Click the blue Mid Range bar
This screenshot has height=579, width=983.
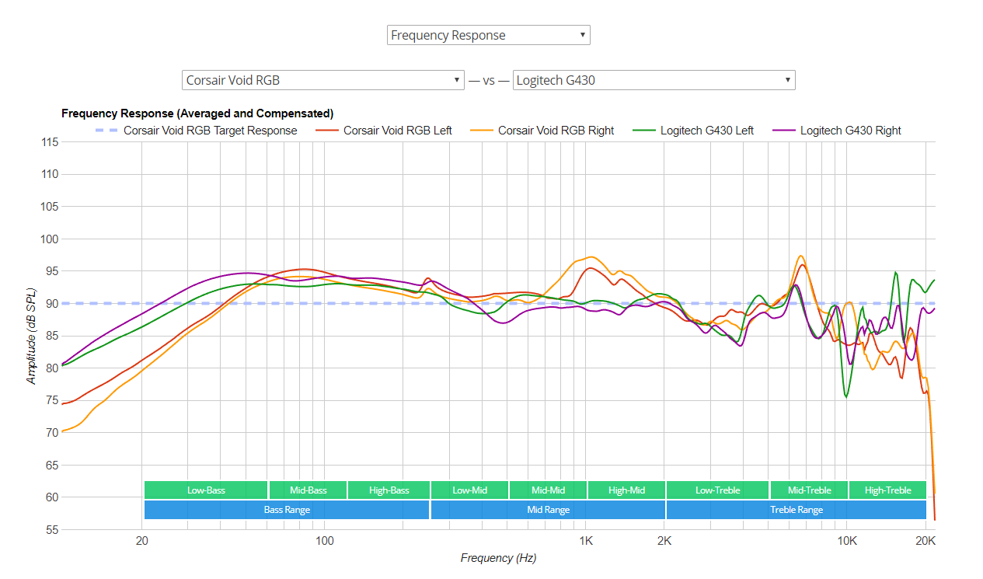point(548,510)
